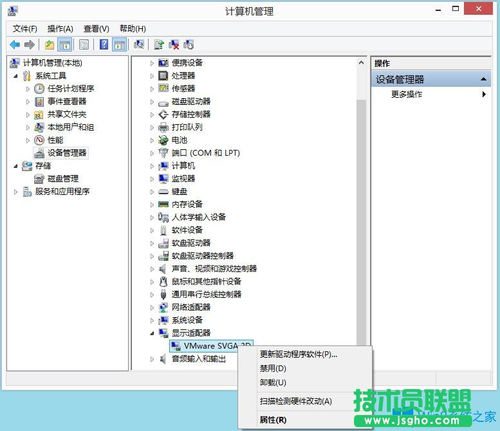Open the 文件(F) menu
The height and width of the screenshot is (431, 500).
coord(25,29)
